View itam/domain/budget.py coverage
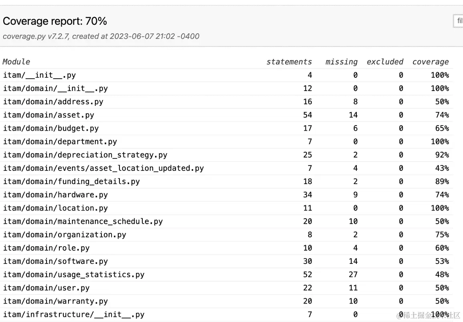The image size is (463, 322). coord(51,128)
